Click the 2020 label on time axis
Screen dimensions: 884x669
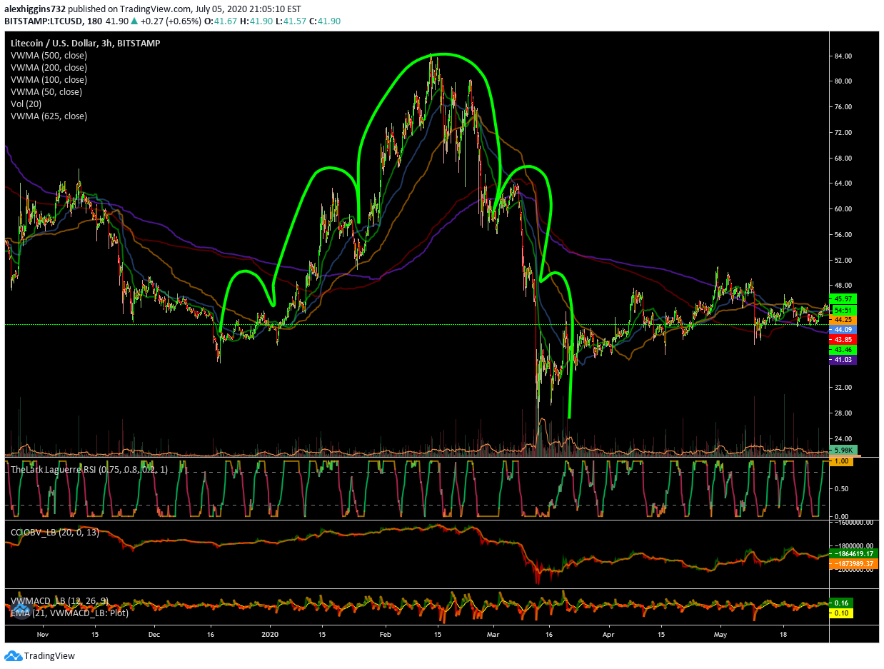(271, 633)
